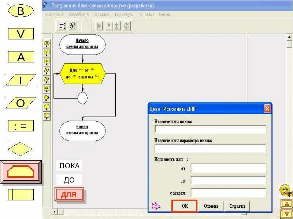Open the Блок-схема menu
Screen dimensions: 293x219
(54, 15)
